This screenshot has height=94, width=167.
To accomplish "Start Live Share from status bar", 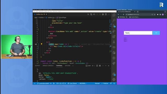I will point(72,84).
